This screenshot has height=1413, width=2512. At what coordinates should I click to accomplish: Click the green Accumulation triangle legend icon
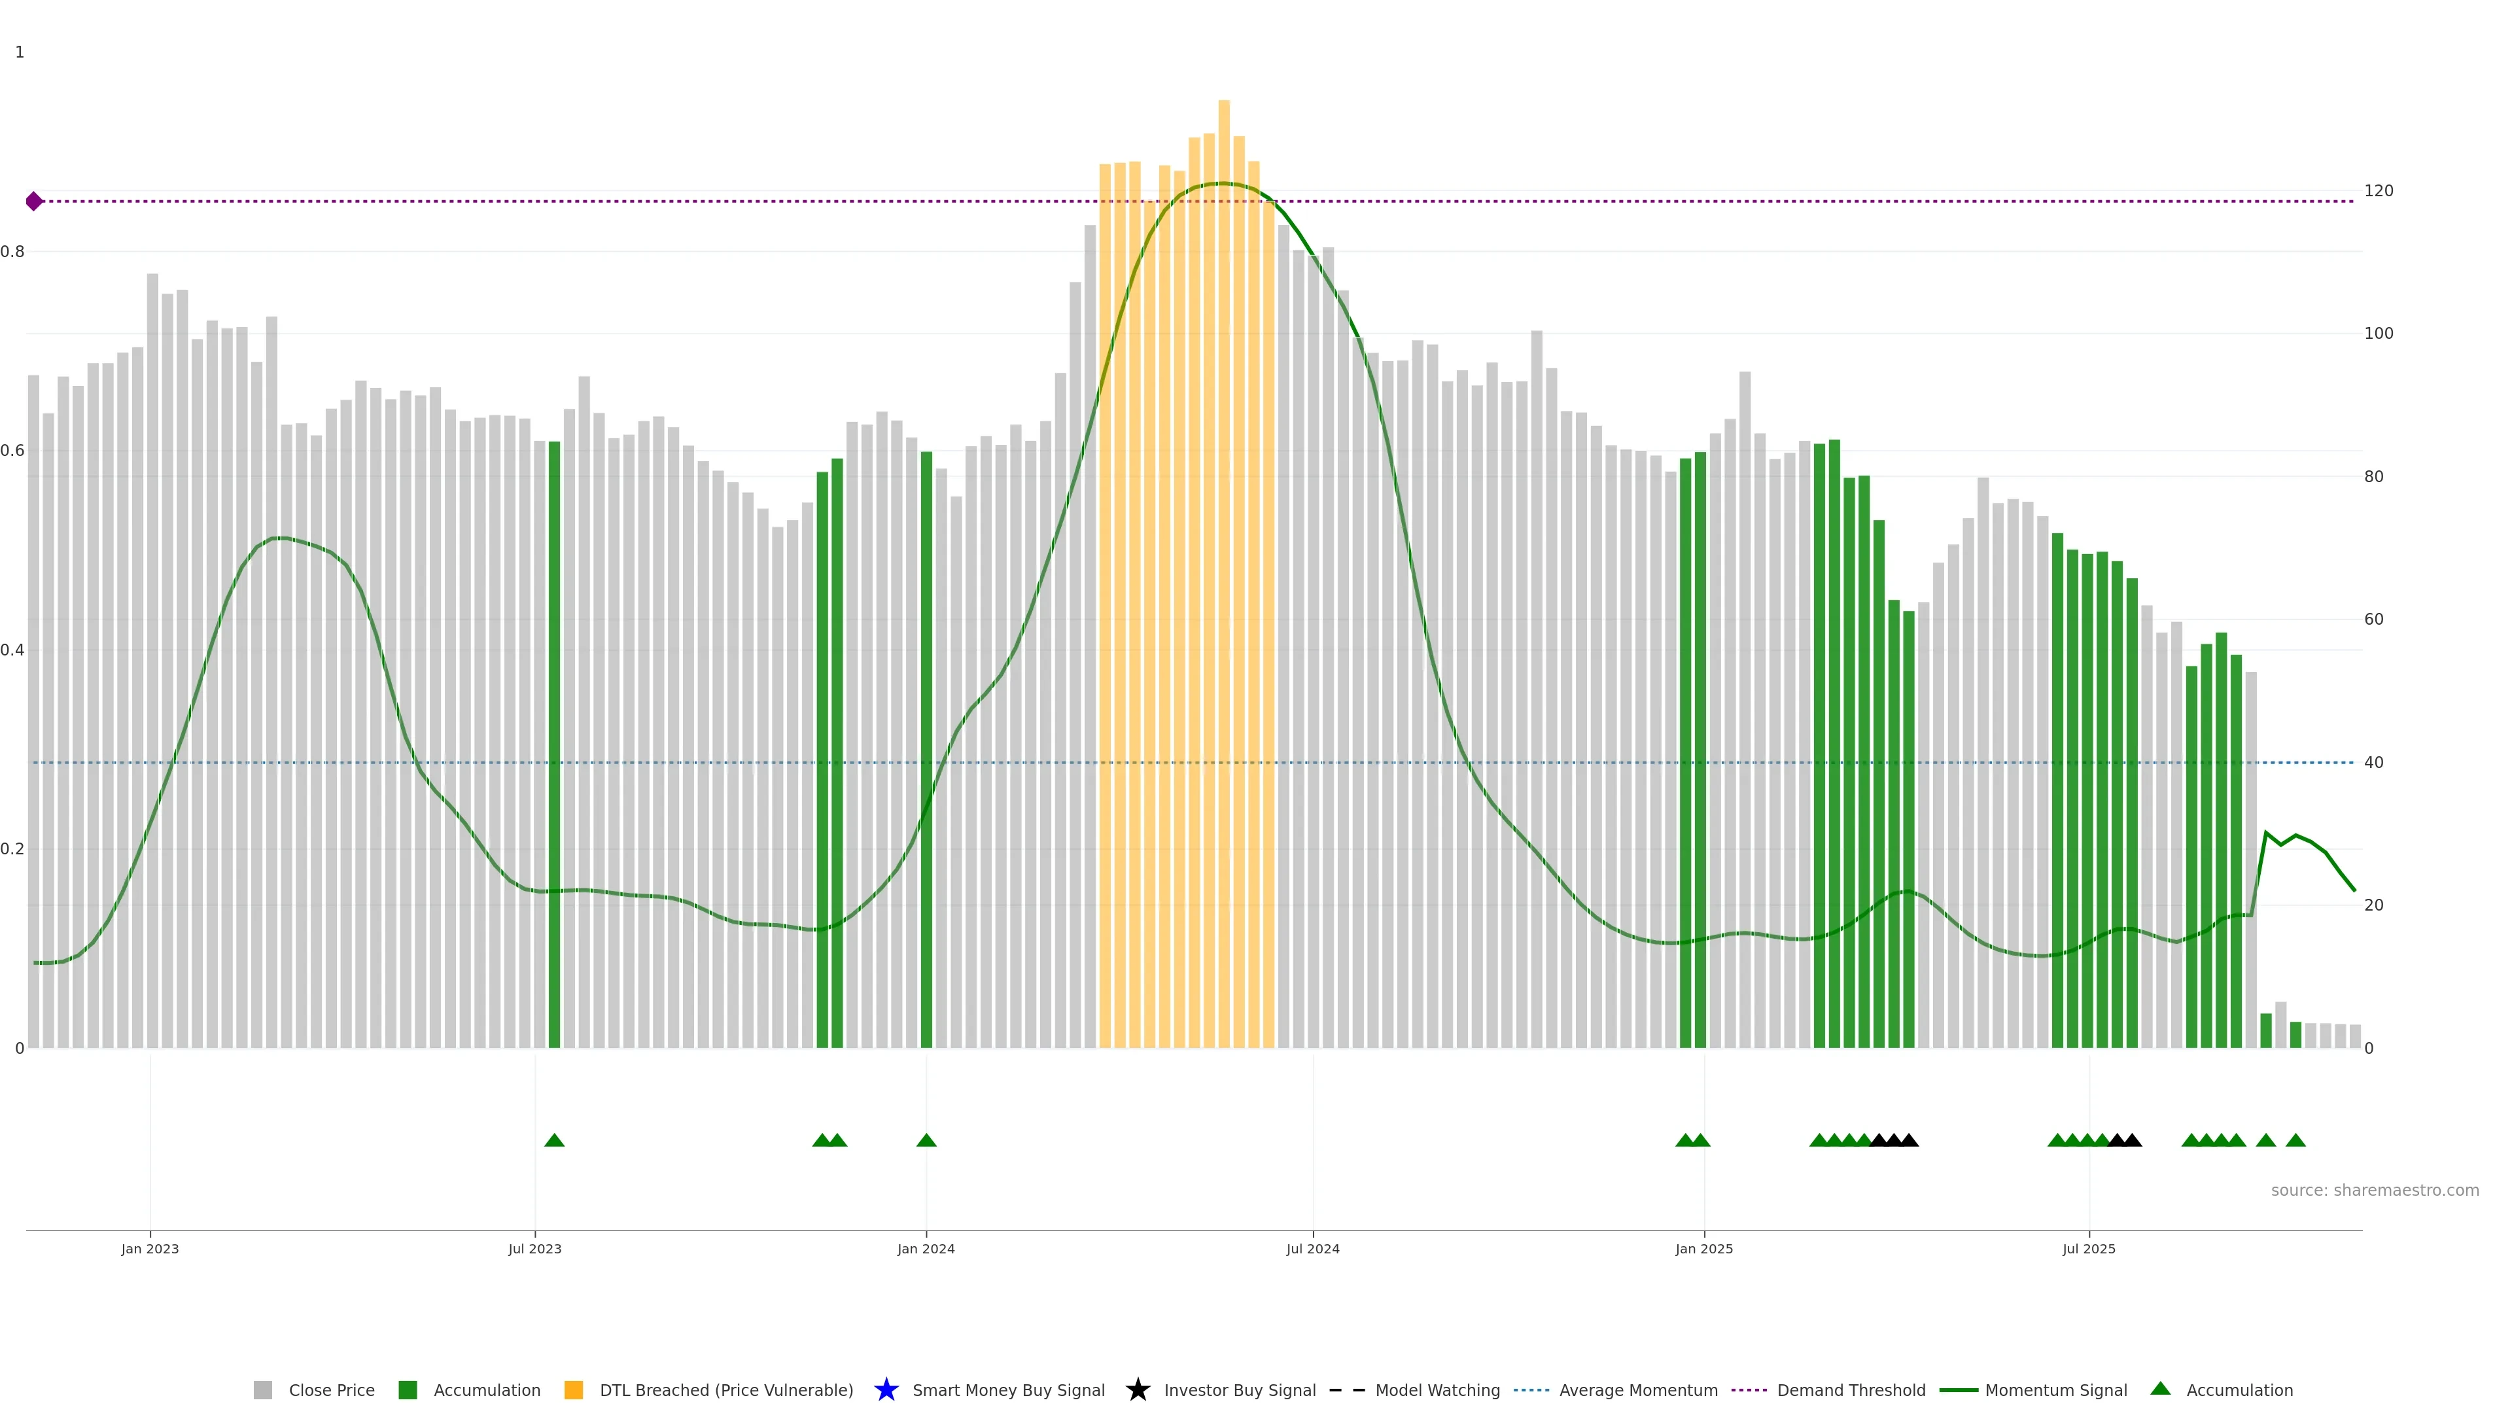click(x=2160, y=1389)
